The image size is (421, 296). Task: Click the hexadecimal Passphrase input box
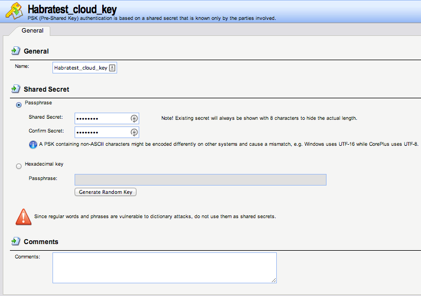pos(200,179)
